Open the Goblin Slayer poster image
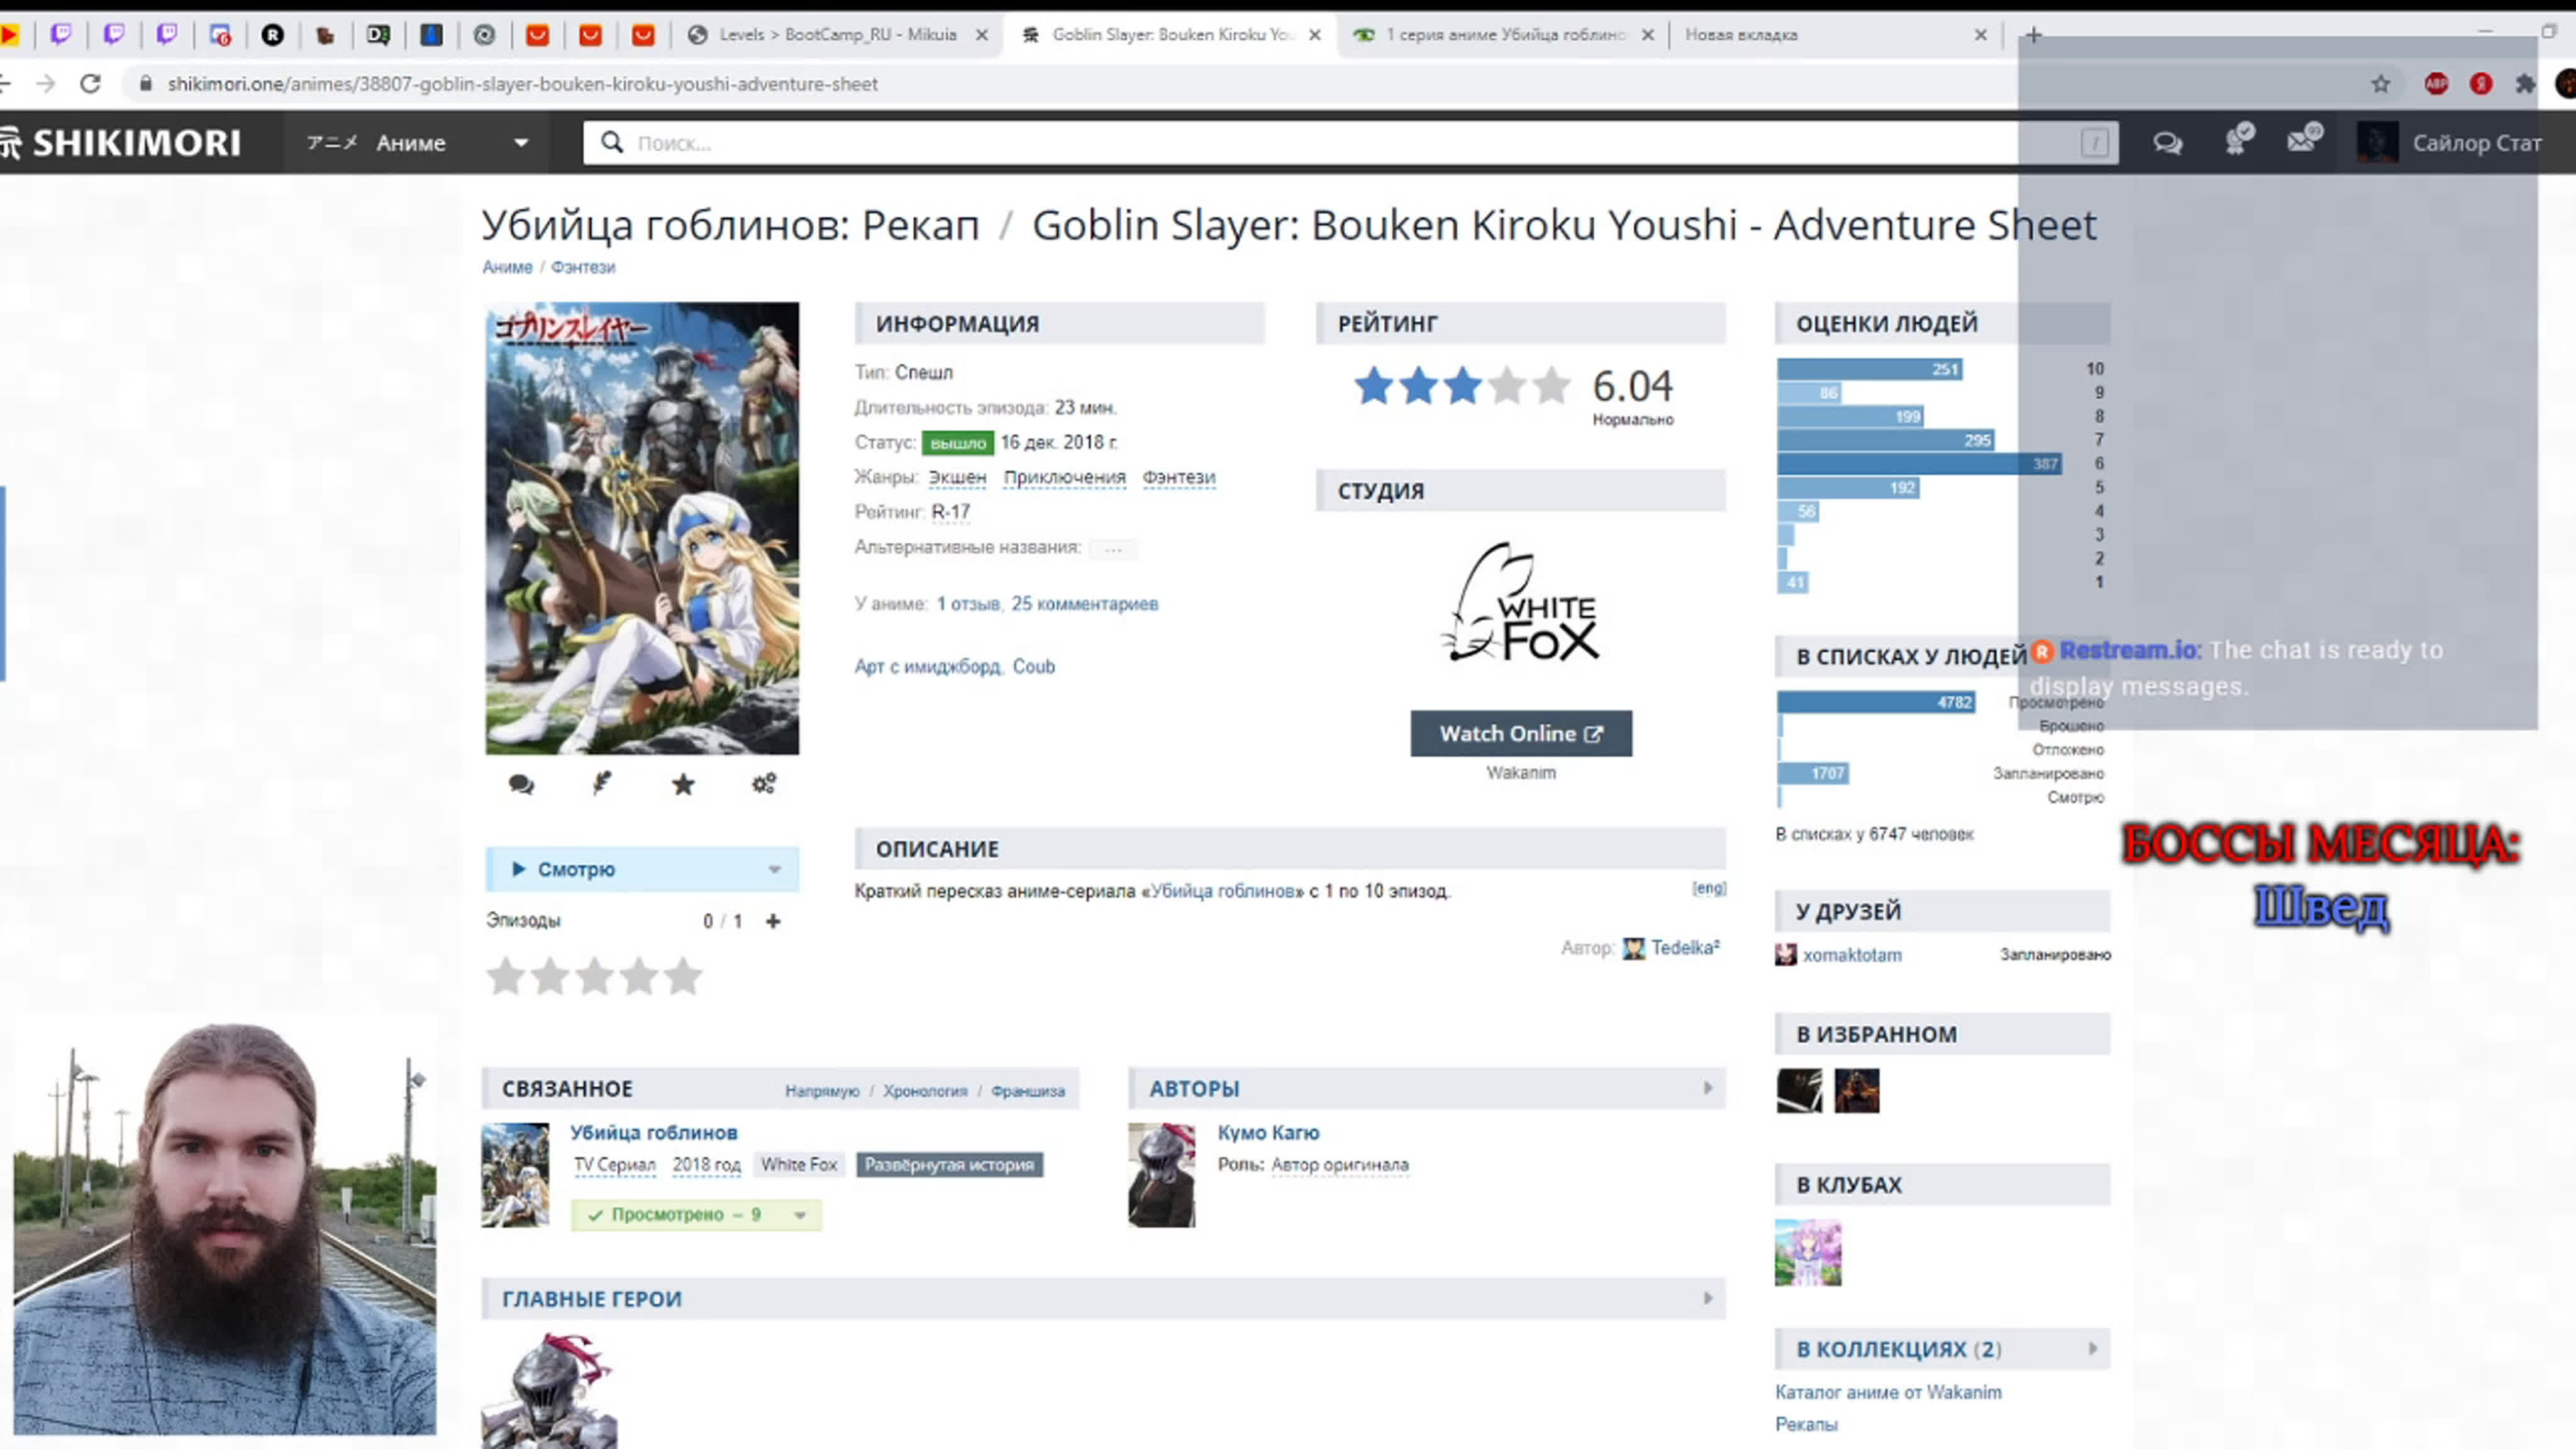 (x=642, y=528)
